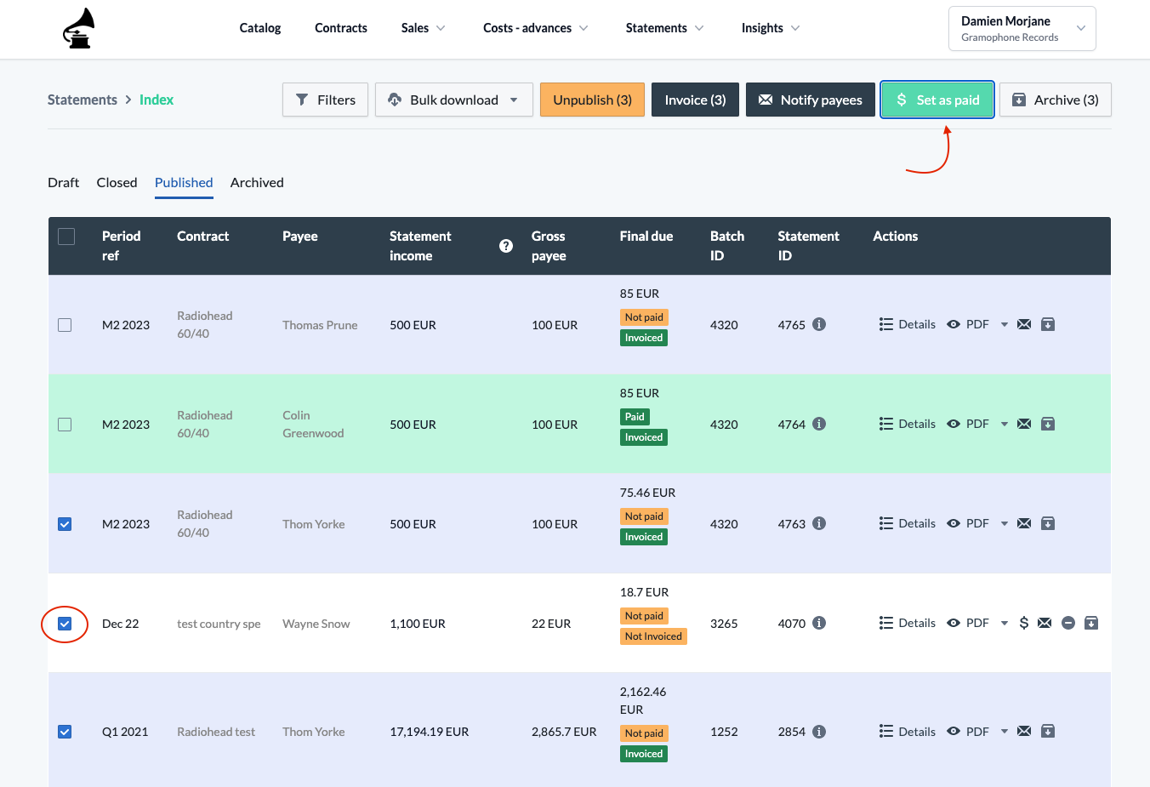
Task: Uncheck the Q1 2021 Radiohead test checkbox
Action: coord(65,732)
